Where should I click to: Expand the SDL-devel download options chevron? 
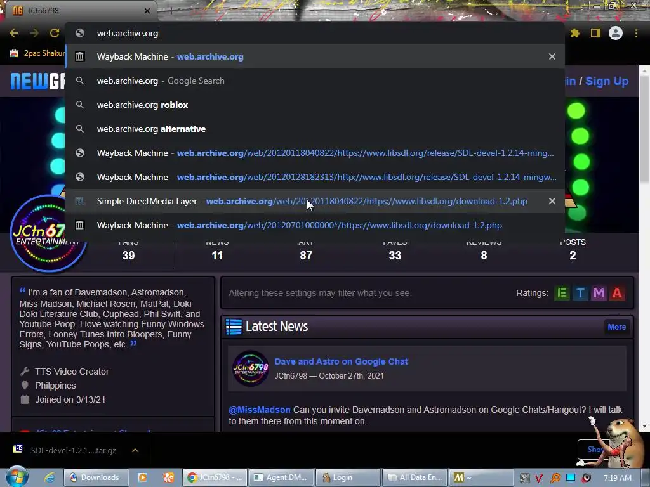(x=135, y=451)
